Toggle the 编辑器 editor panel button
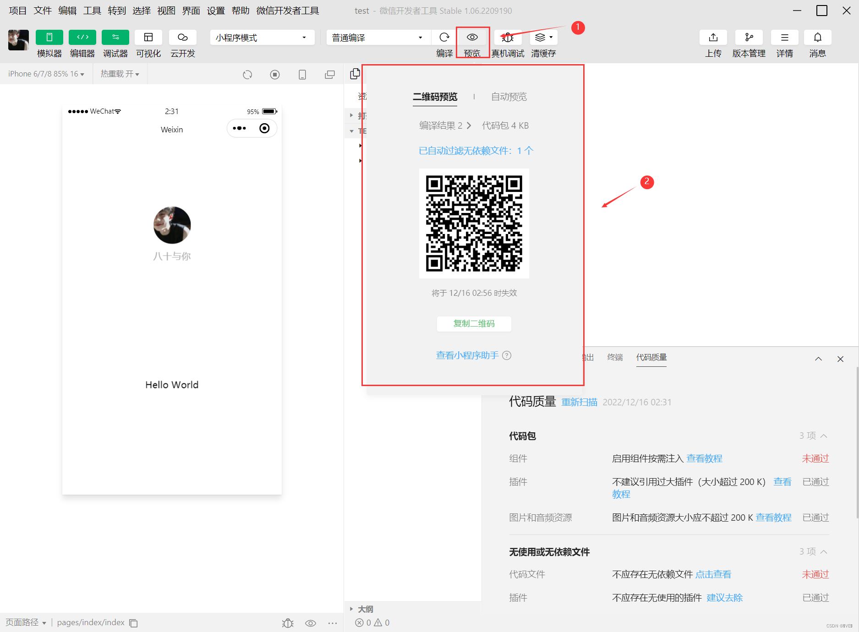The image size is (859, 632). pos(82,38)
